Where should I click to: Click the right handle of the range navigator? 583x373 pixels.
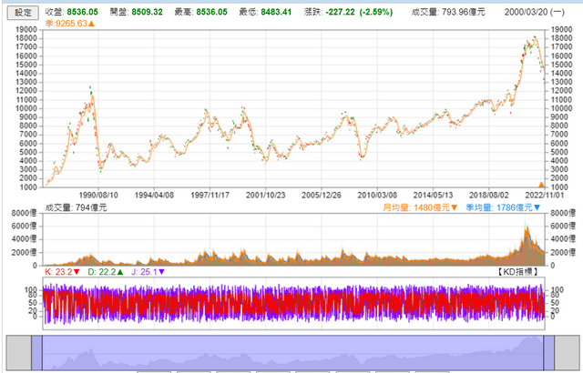[x=548, y=353]
